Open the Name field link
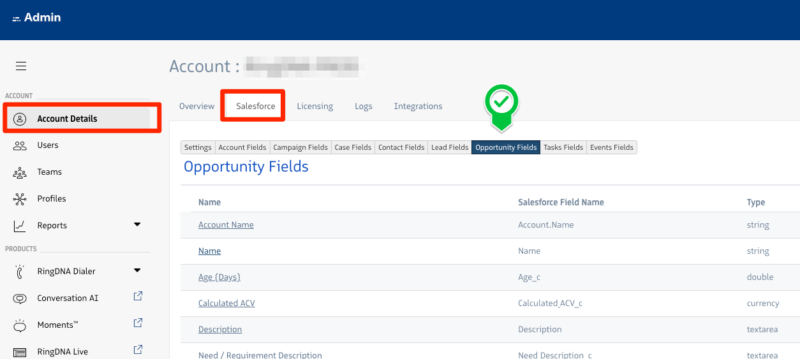Viewport: 800px width, 359px height. (209, 251)
